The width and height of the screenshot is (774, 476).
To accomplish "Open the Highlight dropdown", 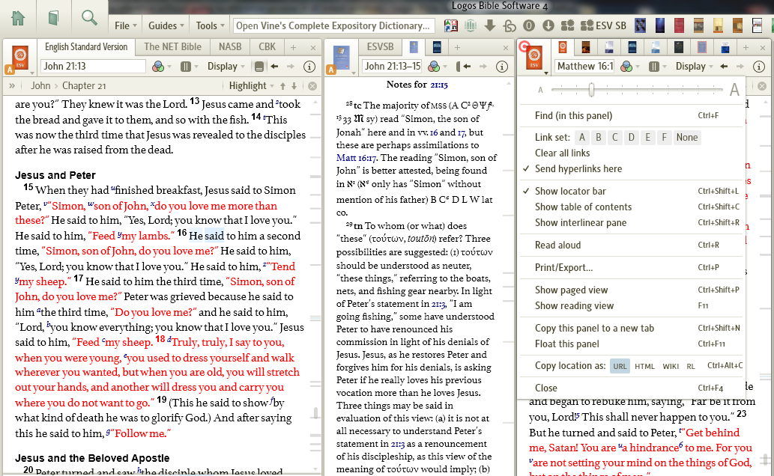I will (x=251, y=86).
